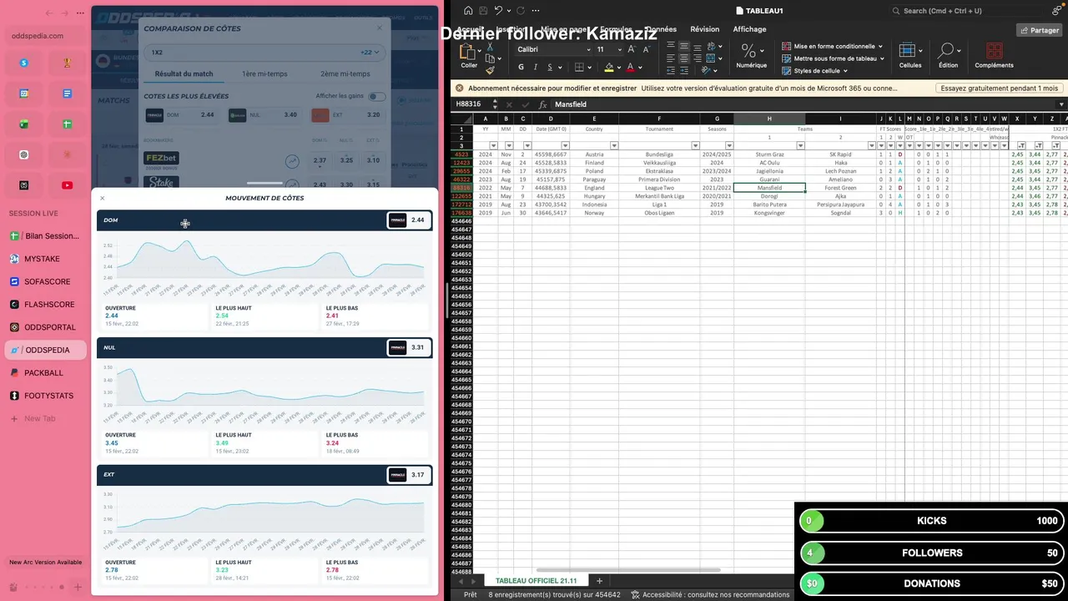Open ODDSPORTAL tab in Arc sidebar

pos(43,327)
